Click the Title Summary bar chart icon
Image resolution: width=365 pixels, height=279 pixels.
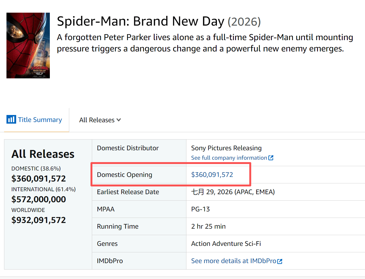(11, 119)
